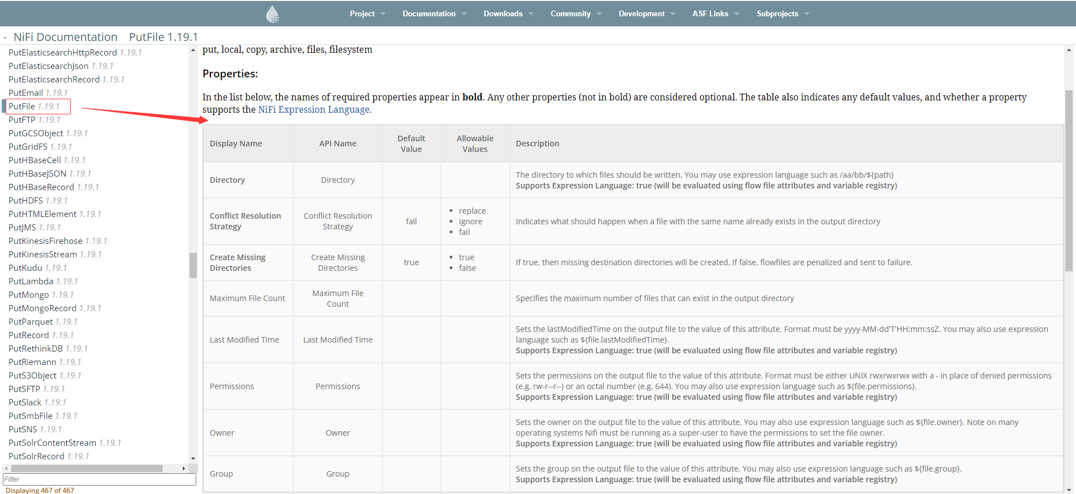Open PutSNS 1.19.1

coord(35,430)
